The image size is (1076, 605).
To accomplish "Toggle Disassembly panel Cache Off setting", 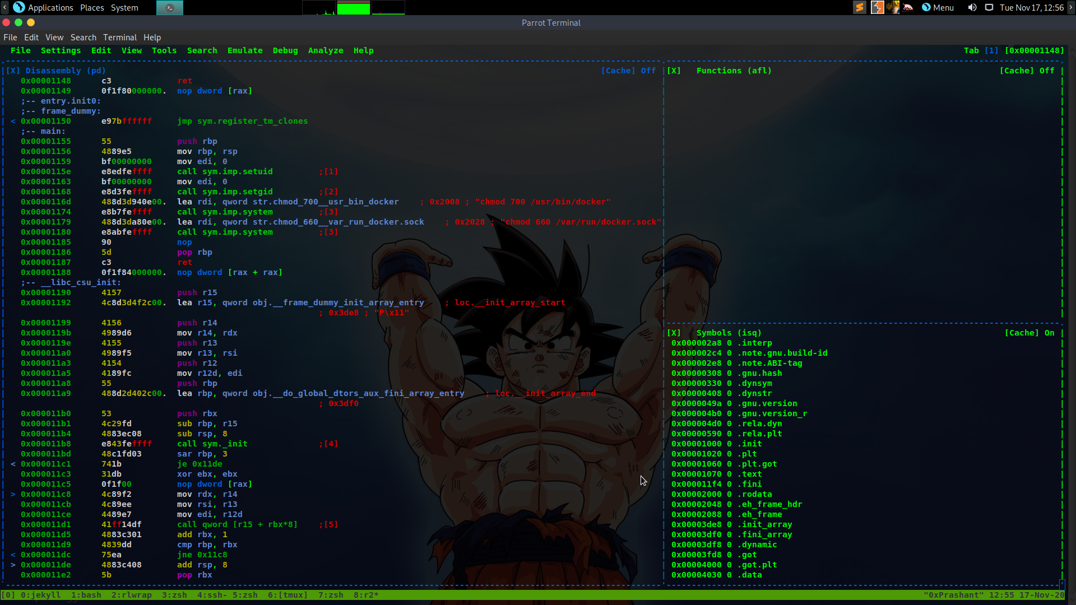I will tap(628, 71).
